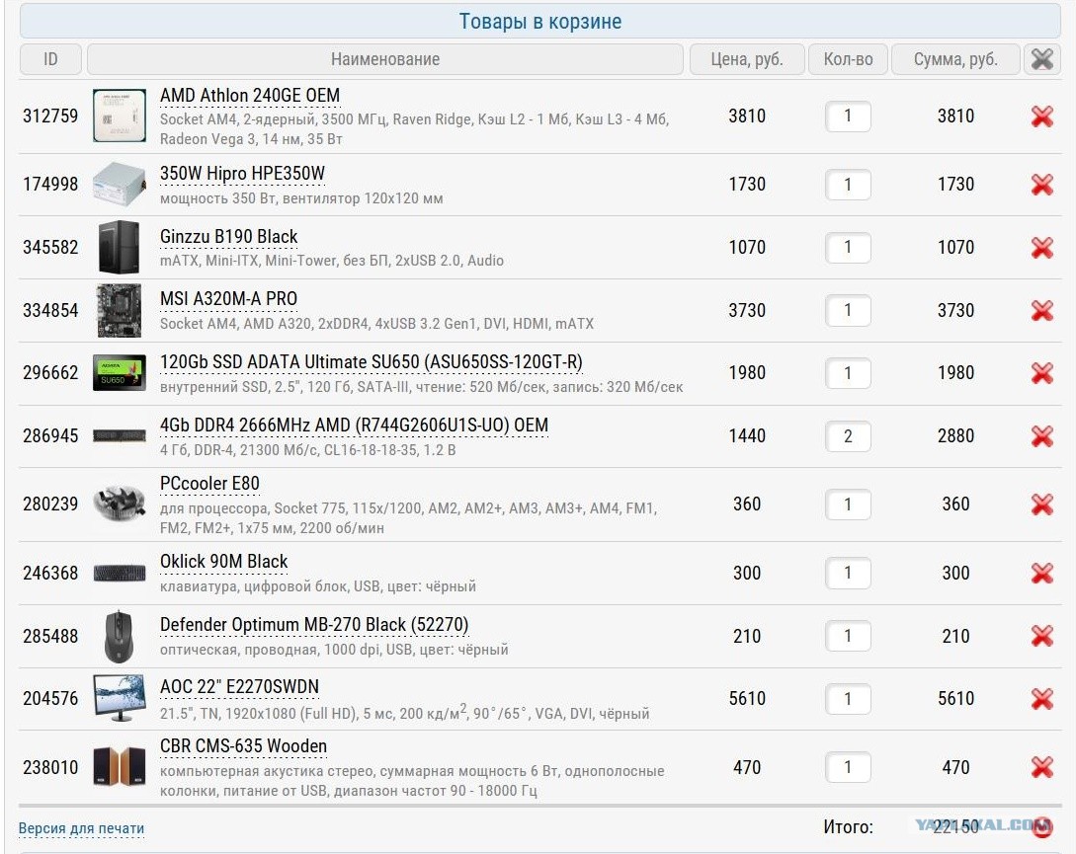Delete 350W Hipro HPE350W row with red cross
Image resolution: width=1076 pixels, height=854 pixels.
(1041, 185)
